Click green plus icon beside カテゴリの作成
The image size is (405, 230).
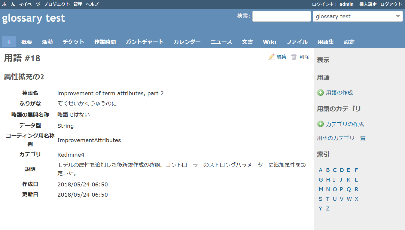321,124
